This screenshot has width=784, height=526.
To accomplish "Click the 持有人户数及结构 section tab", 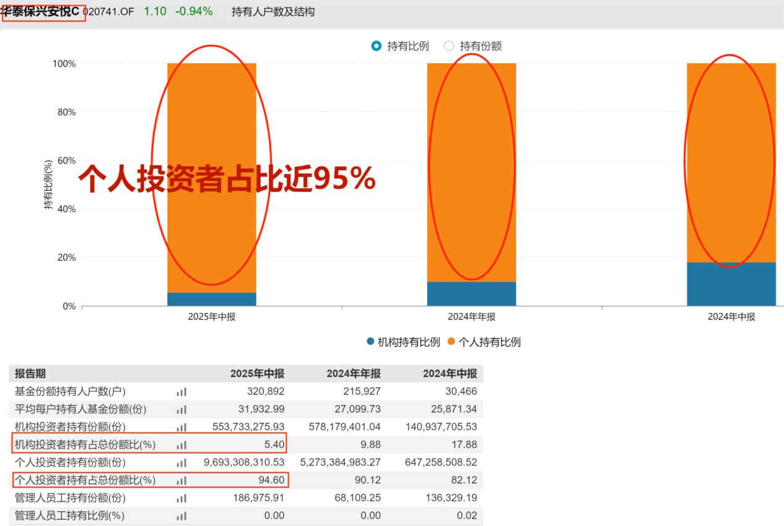I will click(273, 12).
